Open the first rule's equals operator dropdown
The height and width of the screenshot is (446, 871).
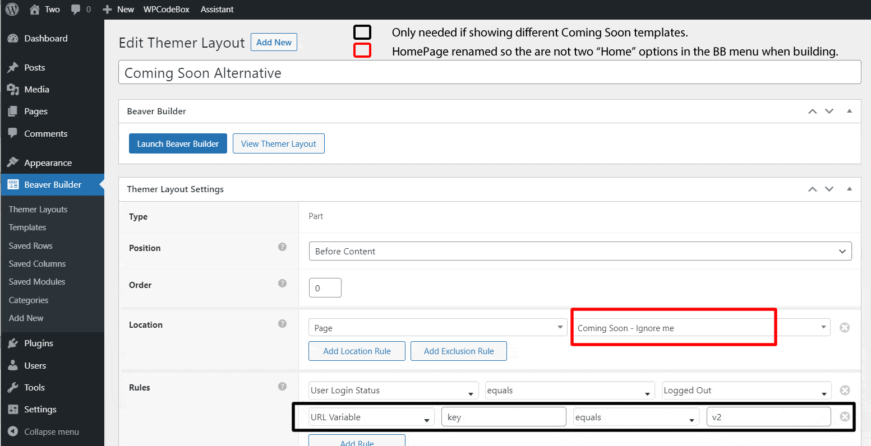570,391
